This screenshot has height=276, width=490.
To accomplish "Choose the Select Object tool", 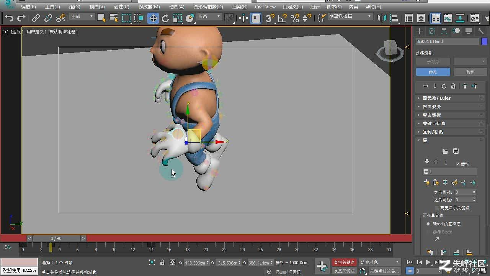I will [x=101, y=18].
